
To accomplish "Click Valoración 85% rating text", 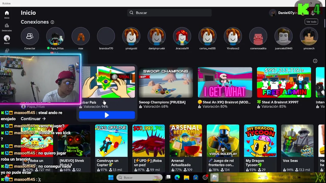I will click(x=274, y=106).
